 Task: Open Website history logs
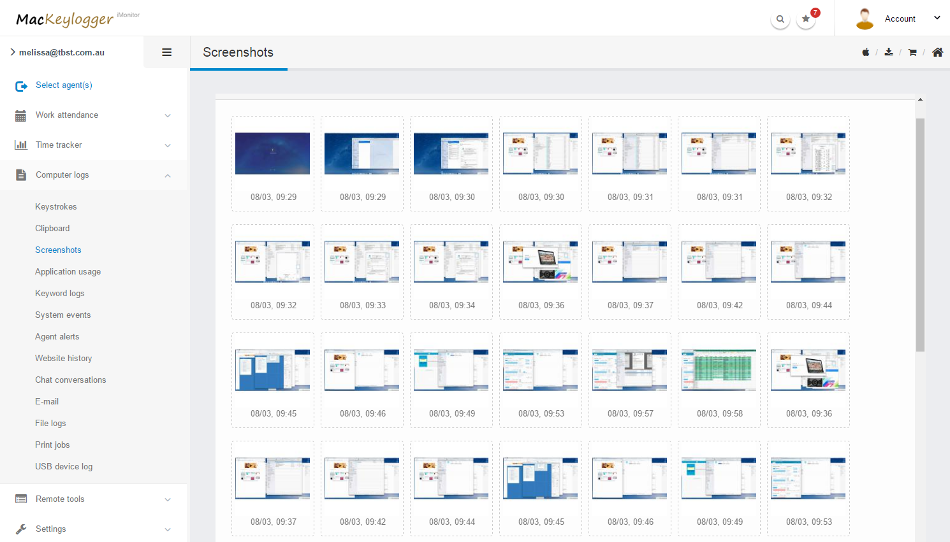tap(64, 359)
